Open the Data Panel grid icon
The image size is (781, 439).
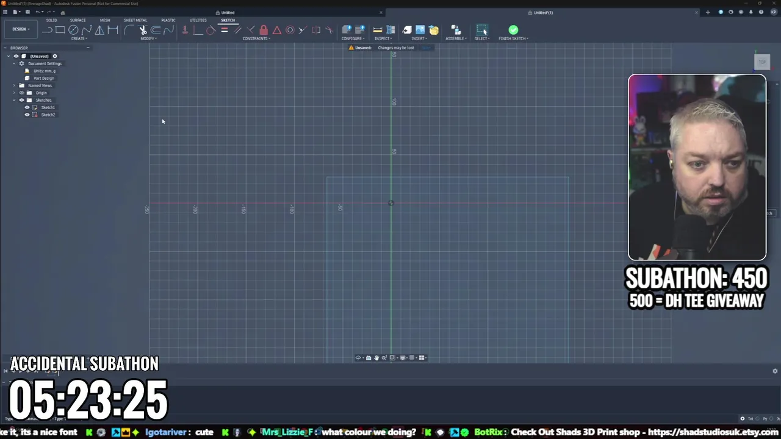[5, 12]
